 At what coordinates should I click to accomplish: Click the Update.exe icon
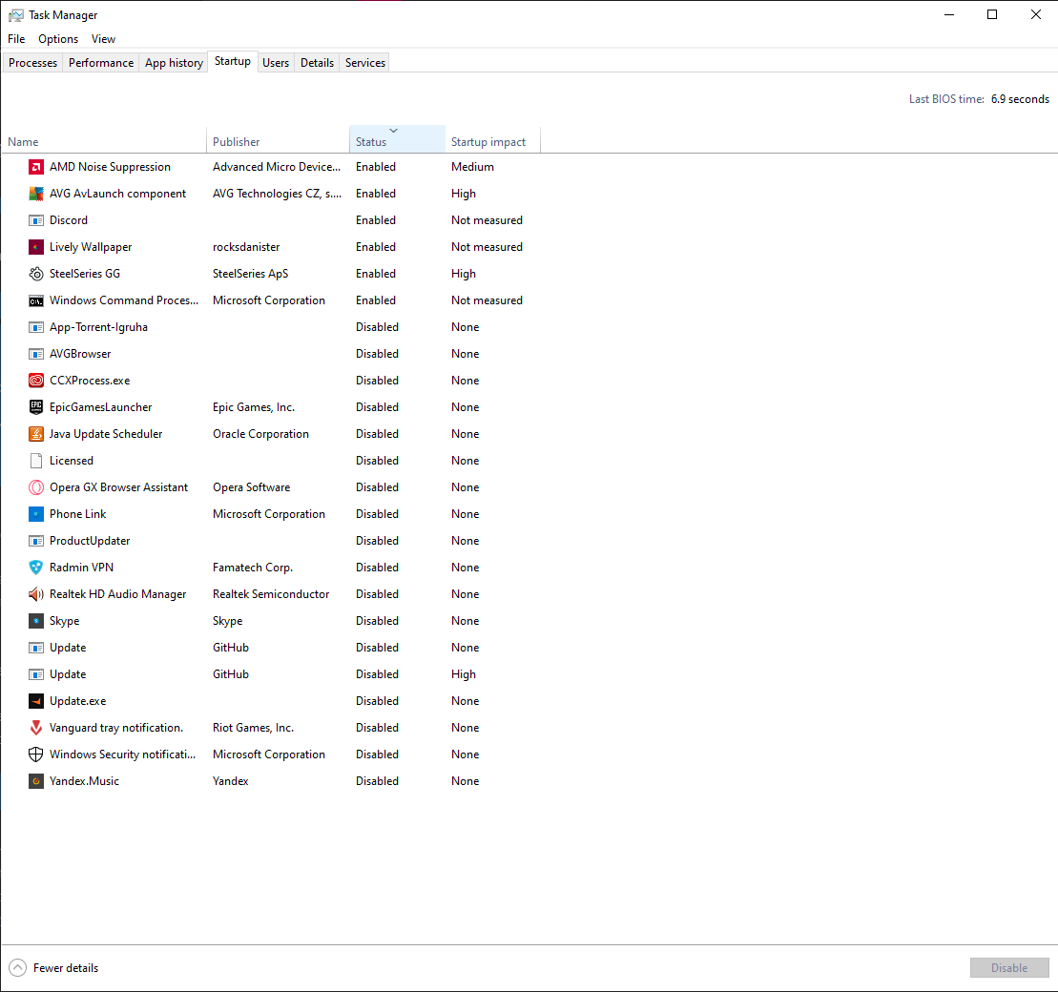point(35,701)
